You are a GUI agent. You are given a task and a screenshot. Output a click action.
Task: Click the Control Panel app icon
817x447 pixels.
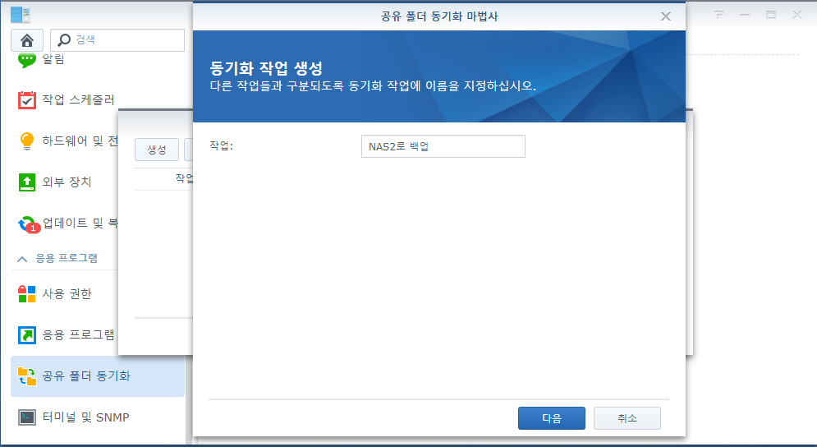[x=21, y=15]
